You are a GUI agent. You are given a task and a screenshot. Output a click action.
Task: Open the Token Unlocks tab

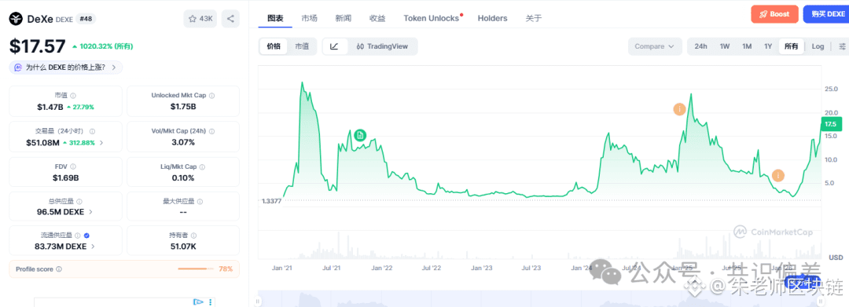432,18
